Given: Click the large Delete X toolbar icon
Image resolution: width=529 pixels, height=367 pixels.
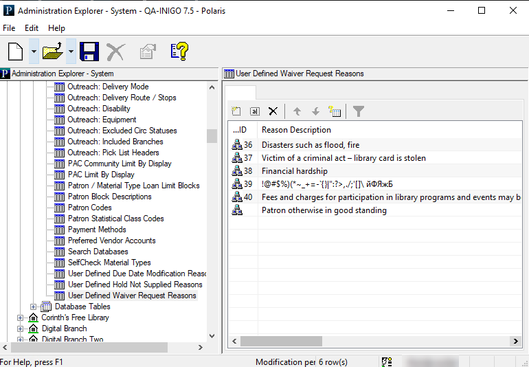Looking at the screenshot, I should (x=116, y=52).
